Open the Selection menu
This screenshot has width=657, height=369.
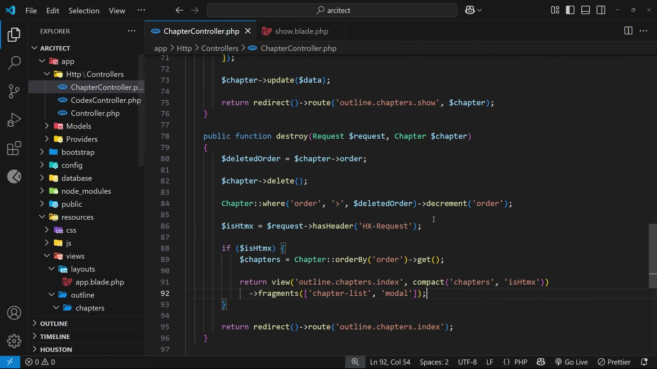click(84, 11)
